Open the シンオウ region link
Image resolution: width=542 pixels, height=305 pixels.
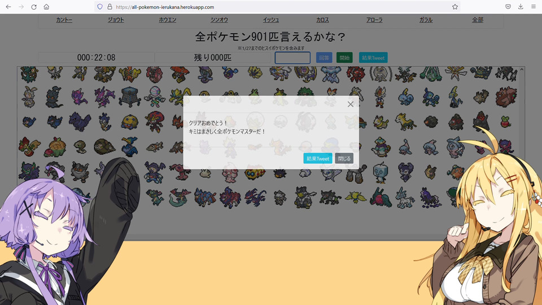pos(219,20)
